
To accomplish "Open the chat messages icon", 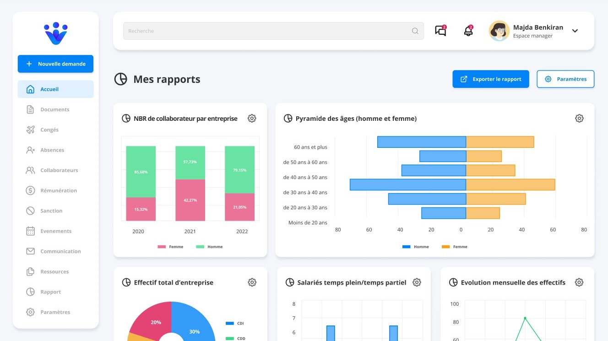I will click(440, 31).
